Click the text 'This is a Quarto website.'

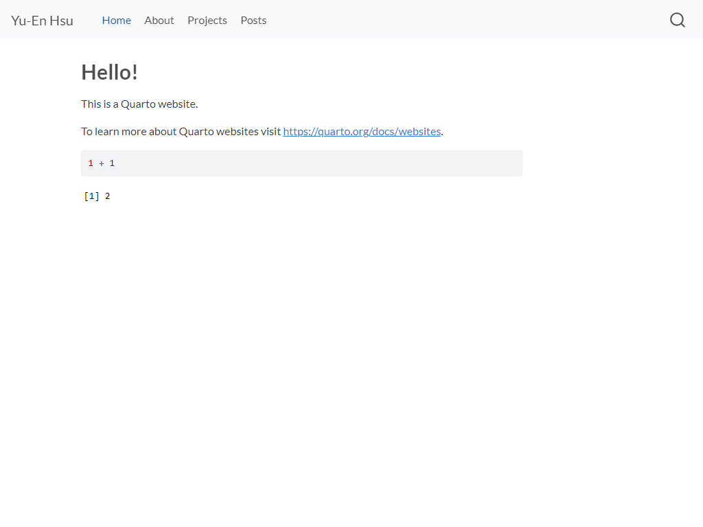coord(139,104)
